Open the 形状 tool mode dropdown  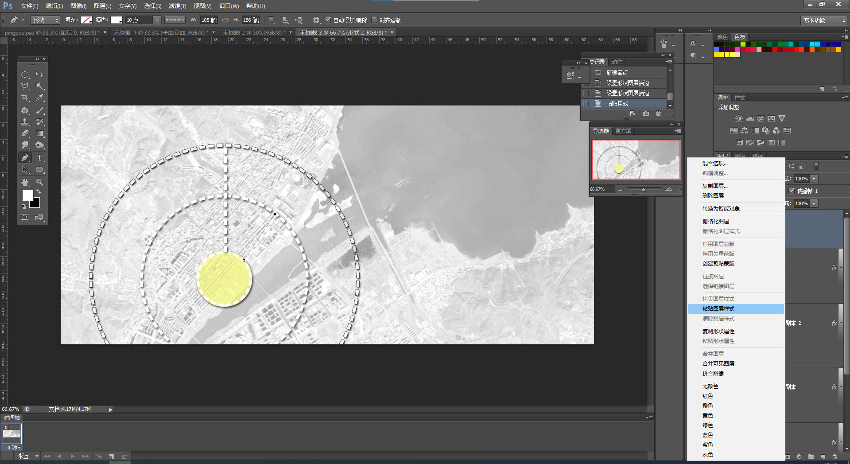pos(45,20)
